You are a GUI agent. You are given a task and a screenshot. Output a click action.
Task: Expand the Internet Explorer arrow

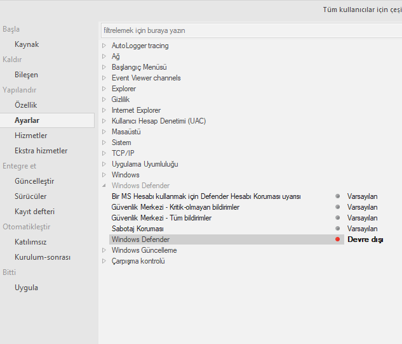pos(104,110)
